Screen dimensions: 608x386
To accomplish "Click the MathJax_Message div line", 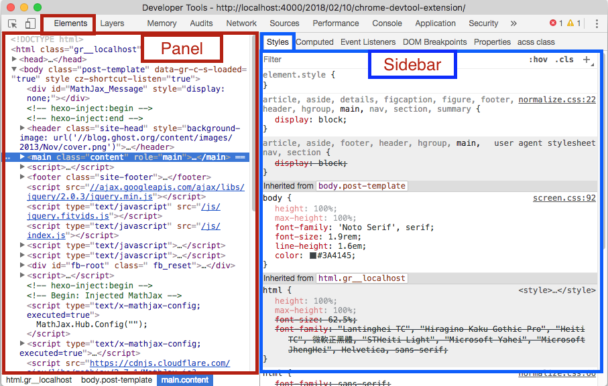I will 125,94.
